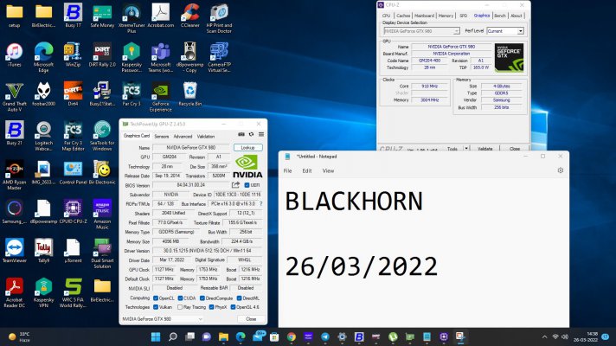Image resolution: width=616 pixels, height=346 pixels.
Task: Open File Explorer from the taskbar
Action: coord(223,336)
